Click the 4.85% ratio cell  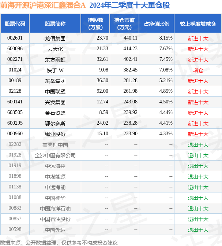click(166, 91)
